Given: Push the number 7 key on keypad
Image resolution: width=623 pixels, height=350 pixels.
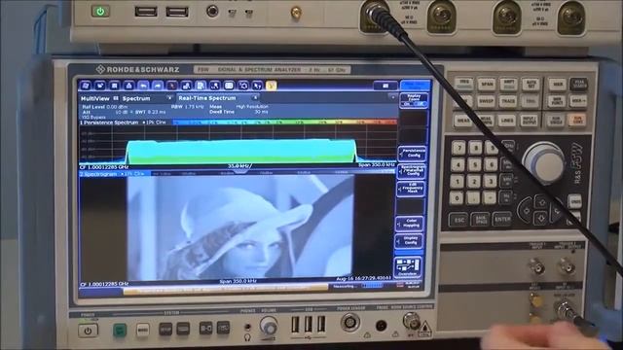Looking at the screenshot, I should (458, 148).
